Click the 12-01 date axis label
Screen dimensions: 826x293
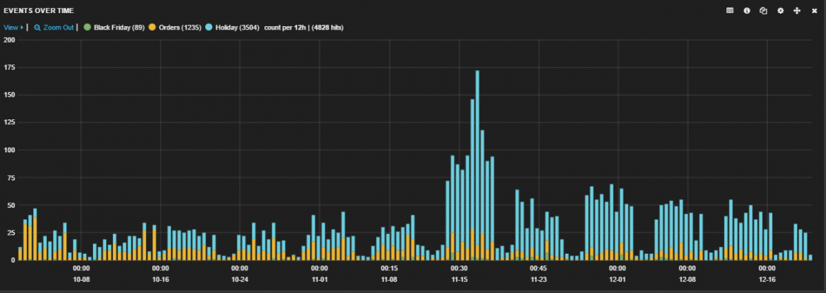(x=617, y=280)
